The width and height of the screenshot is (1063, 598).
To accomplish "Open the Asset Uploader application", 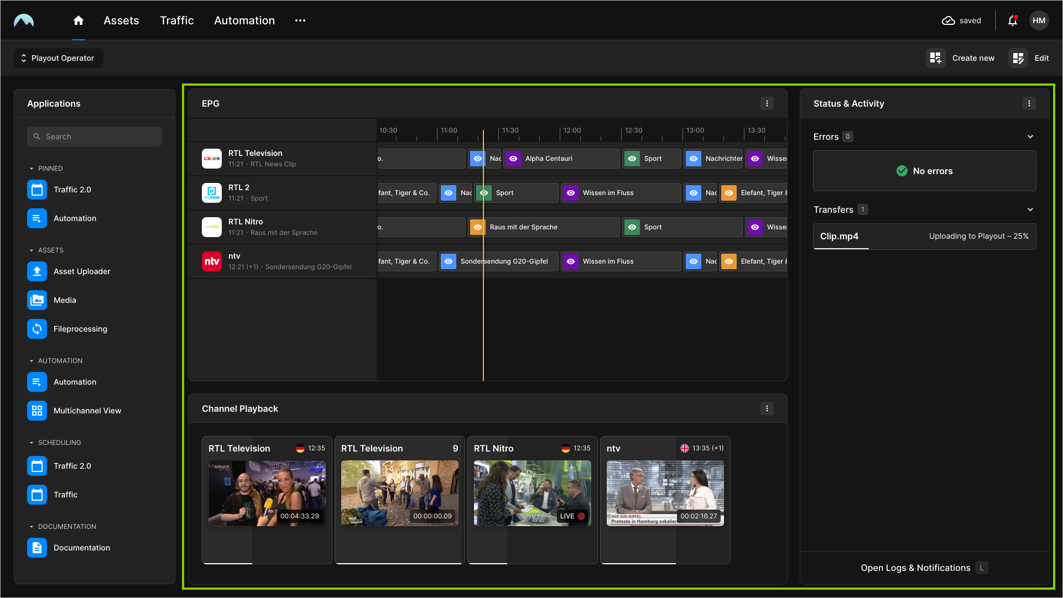I will click(x=37, y=271).
